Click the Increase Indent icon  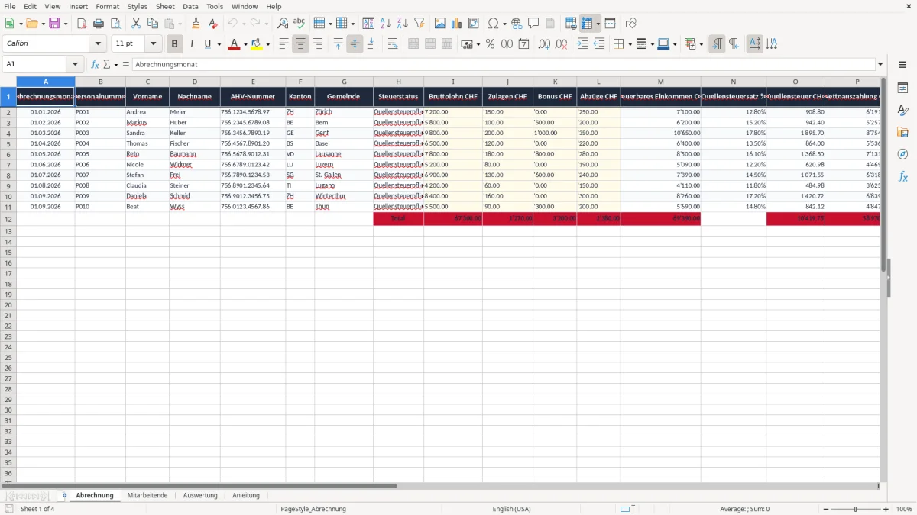tap(582, 44)
